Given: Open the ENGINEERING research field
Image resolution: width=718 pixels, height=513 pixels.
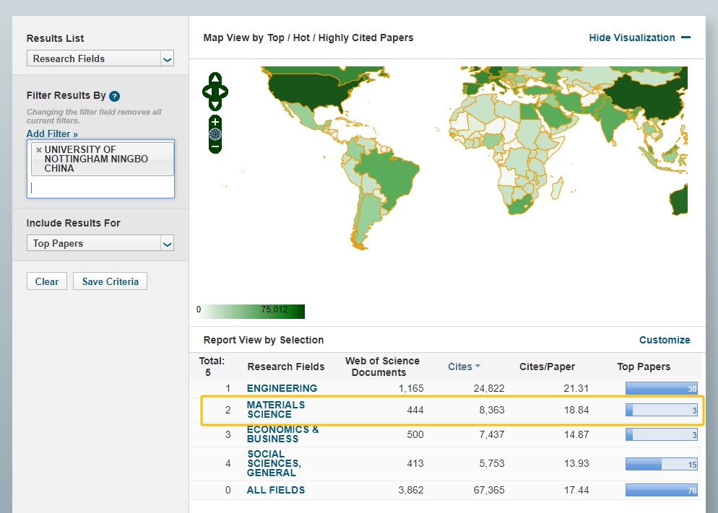Looking at the screenshot, I should coord(282,388).
